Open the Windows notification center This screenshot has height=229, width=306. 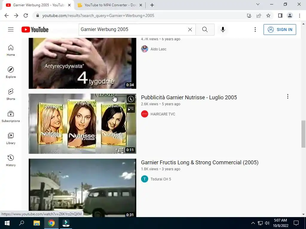coord(296,223)
